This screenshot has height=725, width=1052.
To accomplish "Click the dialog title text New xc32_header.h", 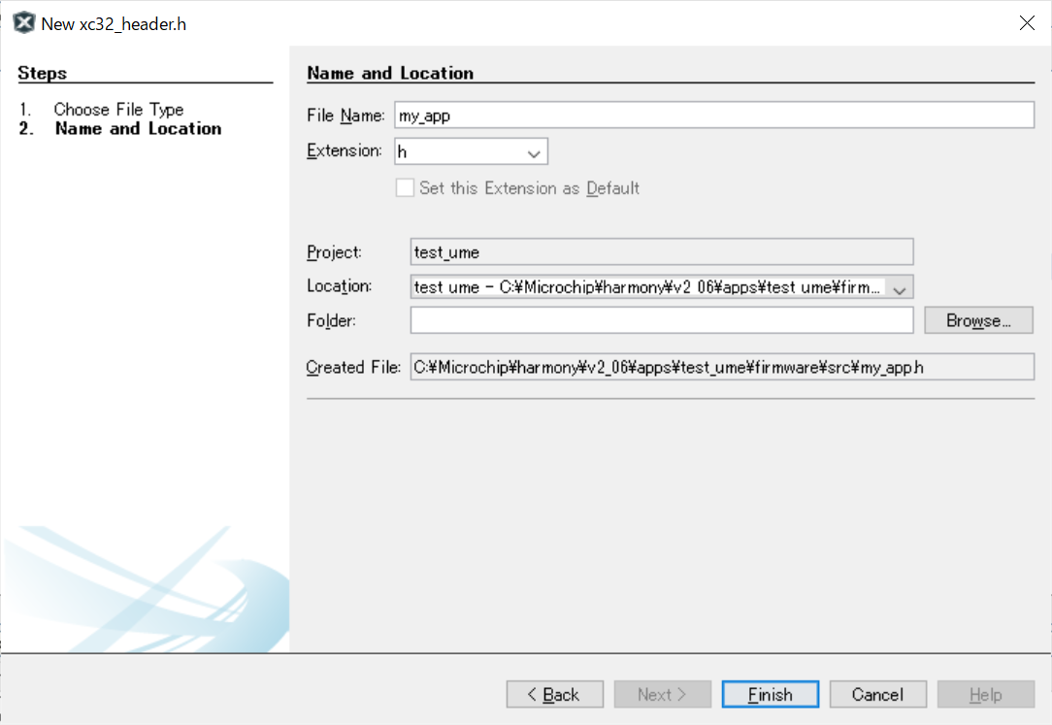I will [114, 24].
